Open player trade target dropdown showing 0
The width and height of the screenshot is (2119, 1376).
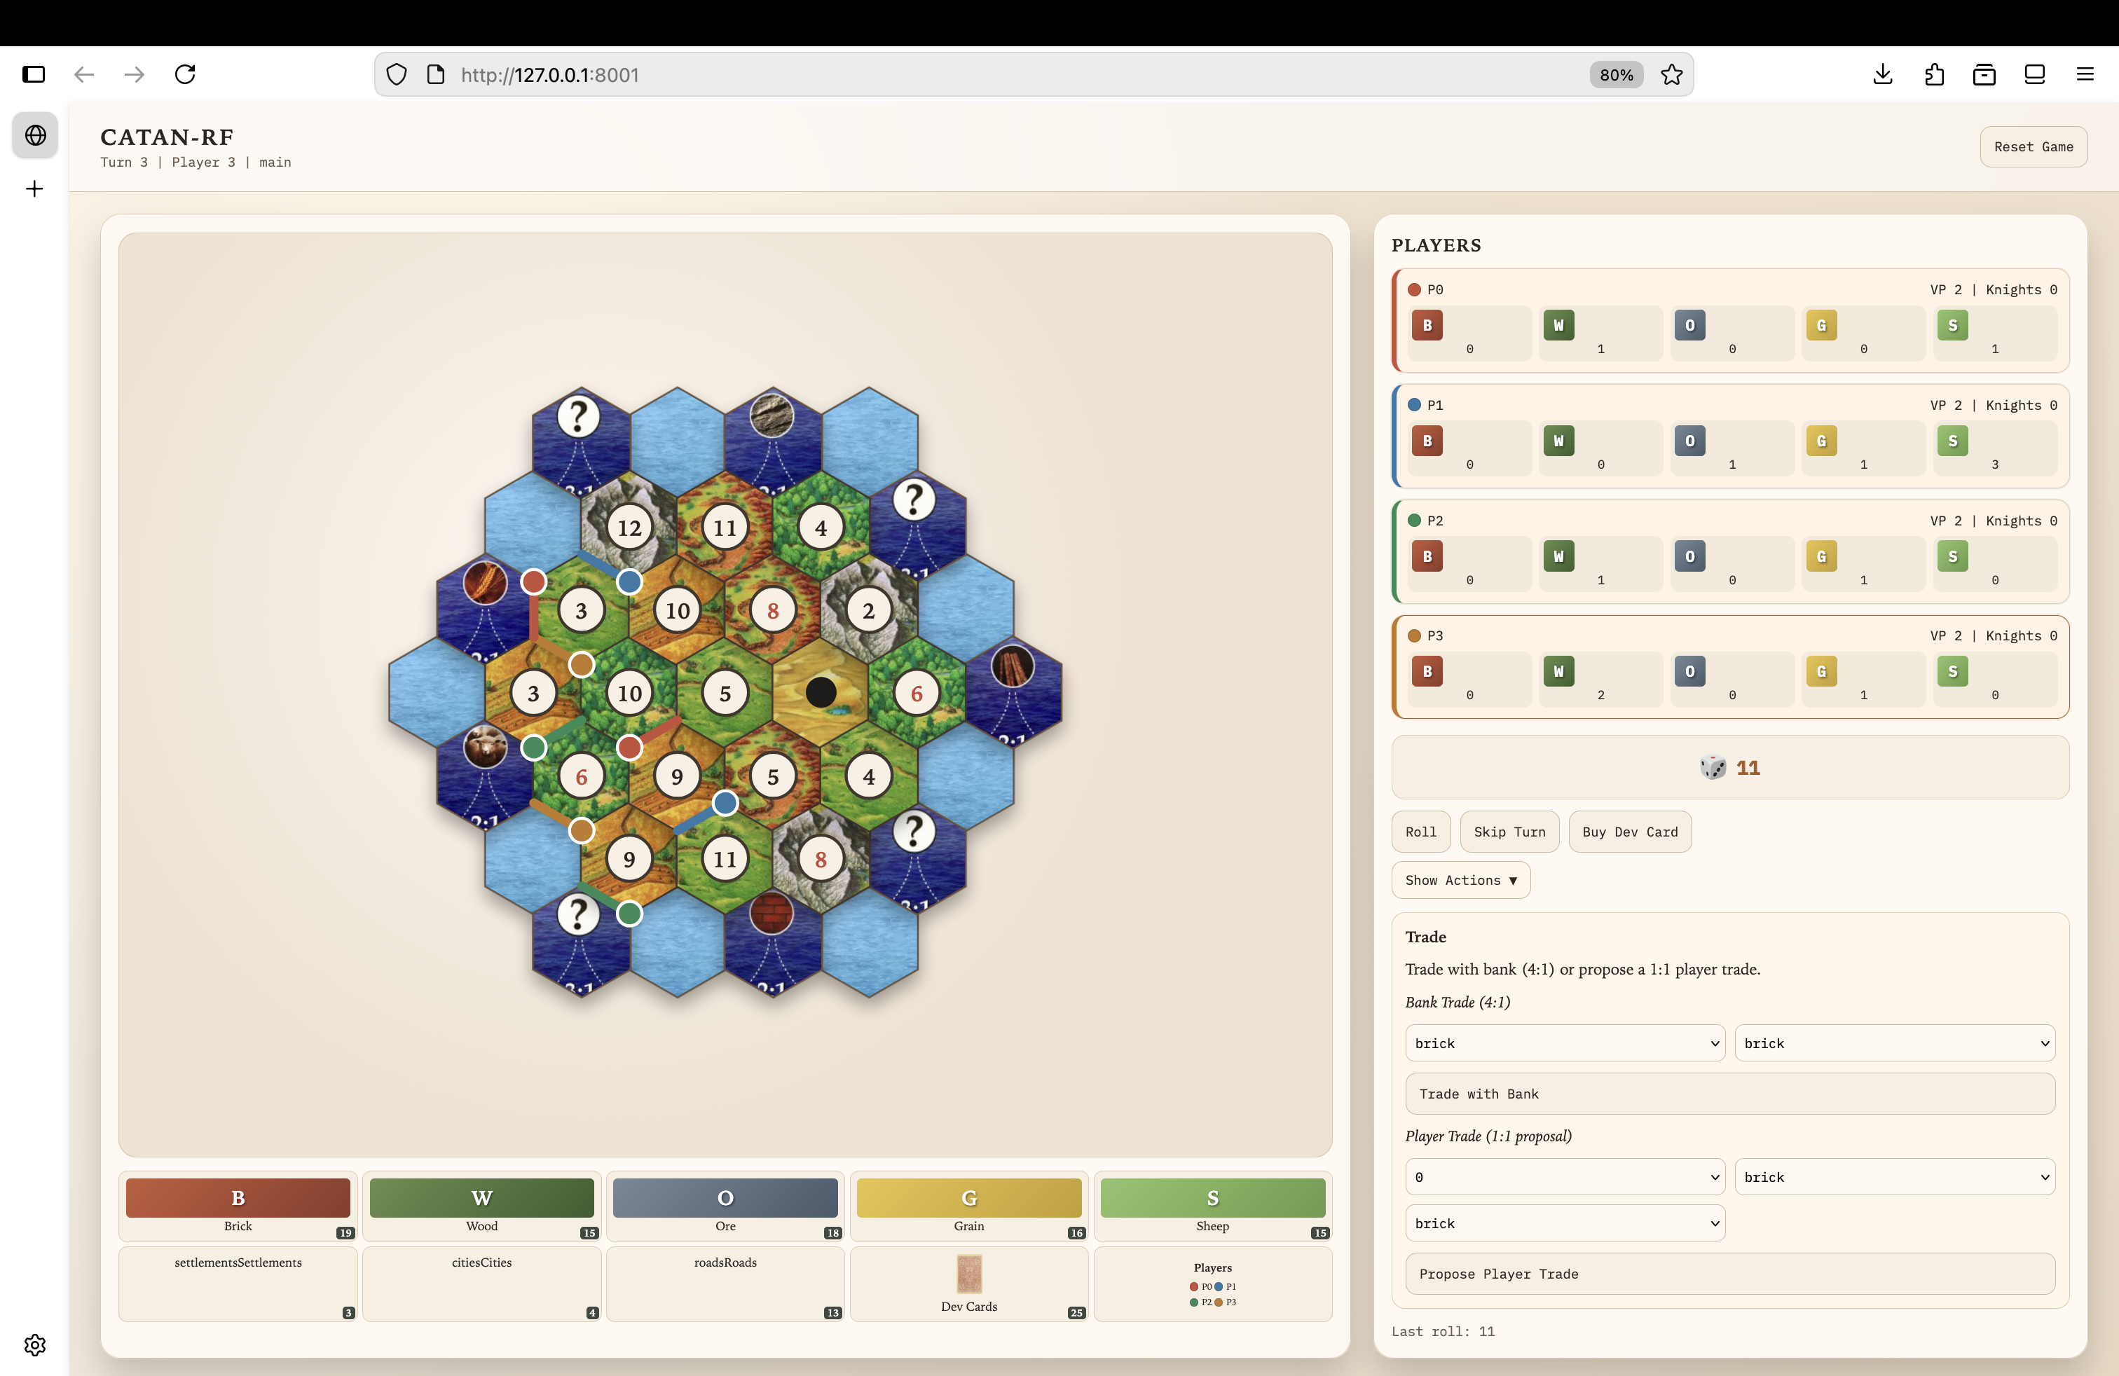point(1565,1176)
